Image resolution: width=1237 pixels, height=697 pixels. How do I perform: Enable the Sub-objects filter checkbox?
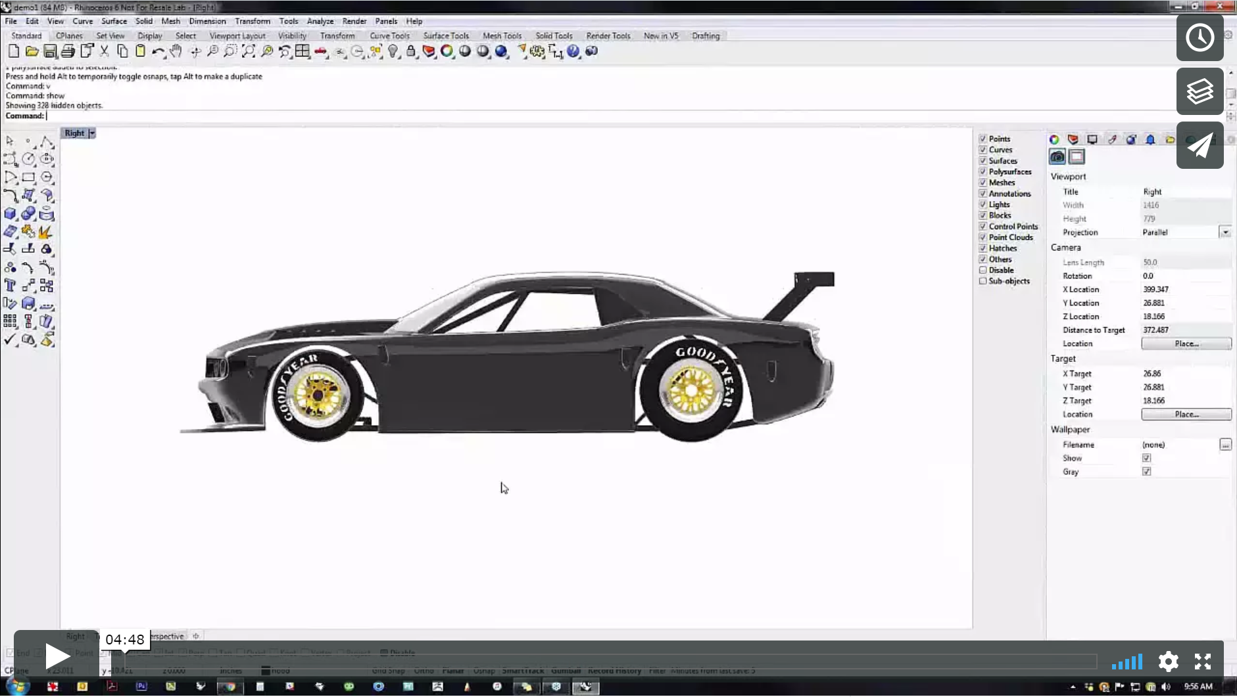coord(982,281)
